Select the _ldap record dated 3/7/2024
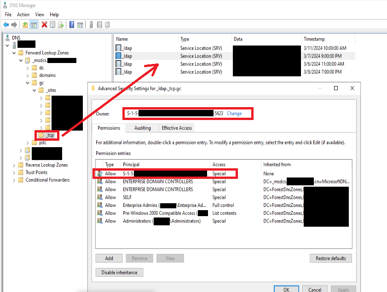This screenshot has height=292, width=387. 235,56
